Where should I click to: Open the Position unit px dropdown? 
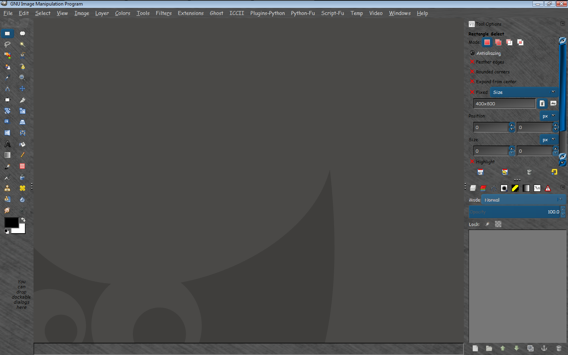pos(549,116)
